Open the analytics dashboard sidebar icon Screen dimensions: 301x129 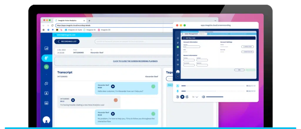click(46, 48)
